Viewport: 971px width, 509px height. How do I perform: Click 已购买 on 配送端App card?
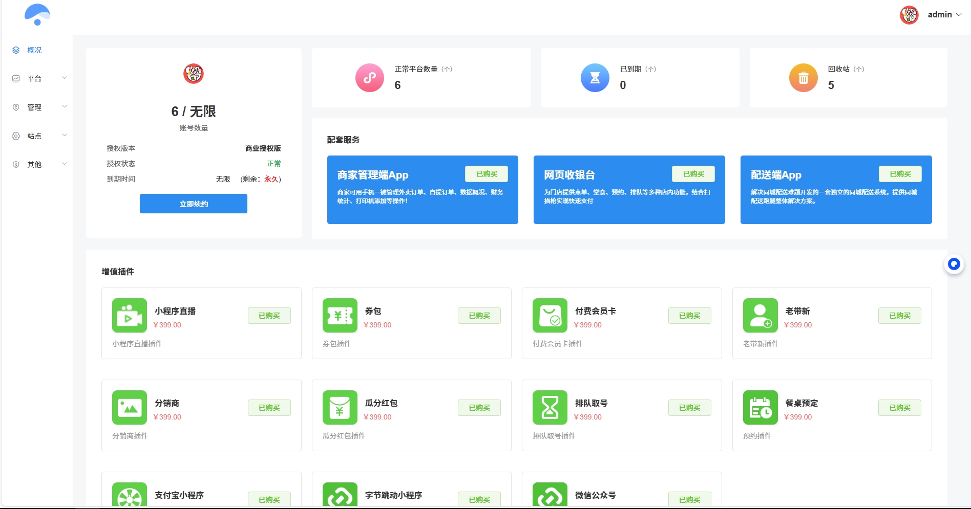click(900, 174)
